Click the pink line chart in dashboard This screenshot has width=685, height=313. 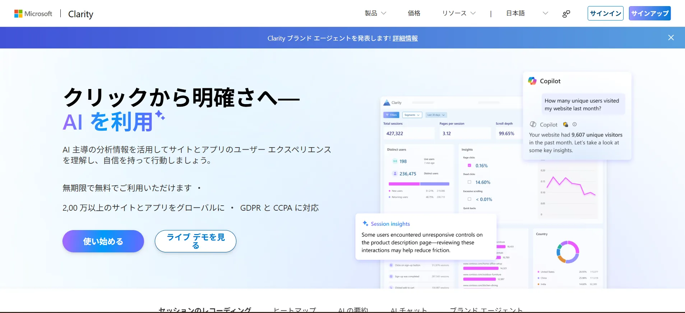571,186
